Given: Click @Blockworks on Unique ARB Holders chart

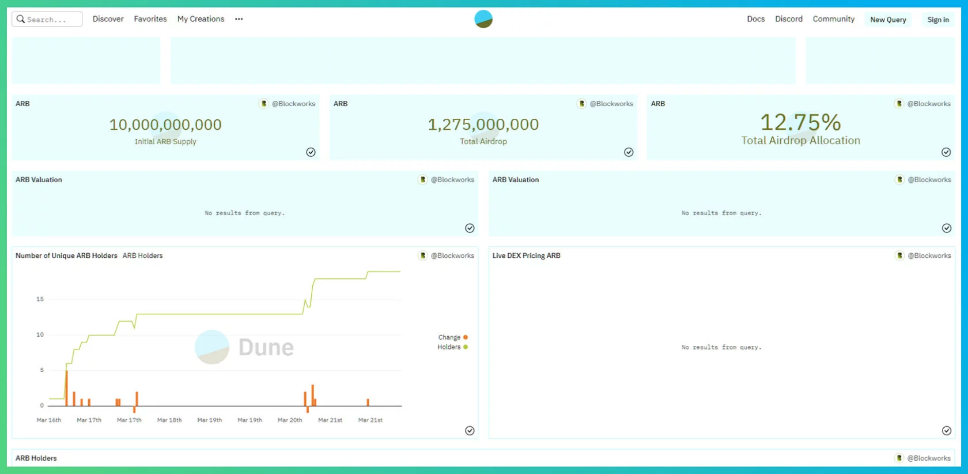Looking at the screenshot, I should [x=453, y=256].
